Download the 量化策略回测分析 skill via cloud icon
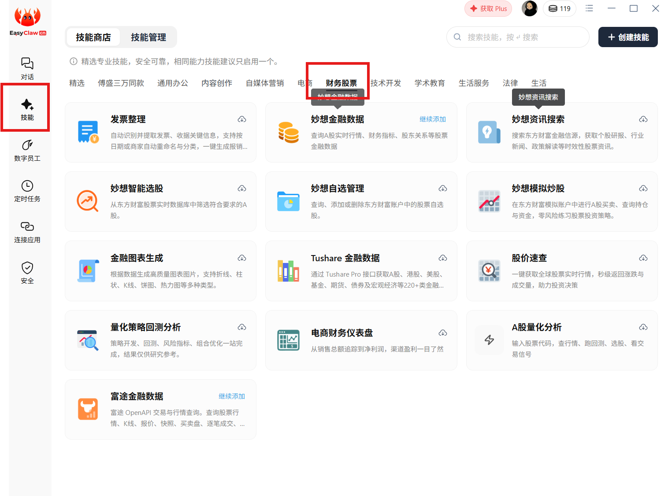 click(242, 327)
